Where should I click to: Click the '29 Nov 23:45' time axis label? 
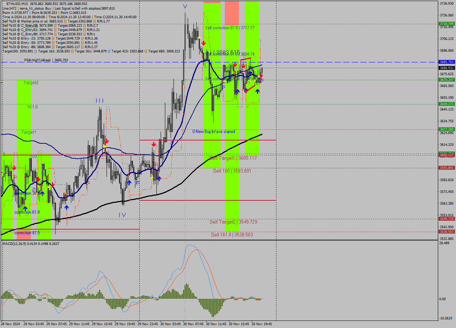[x=147, y=324]
